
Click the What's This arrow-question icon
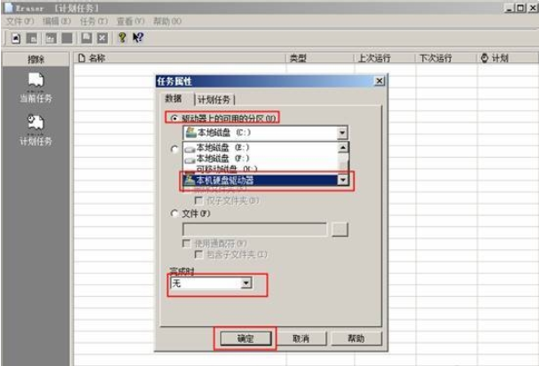[x=137, y=38]
